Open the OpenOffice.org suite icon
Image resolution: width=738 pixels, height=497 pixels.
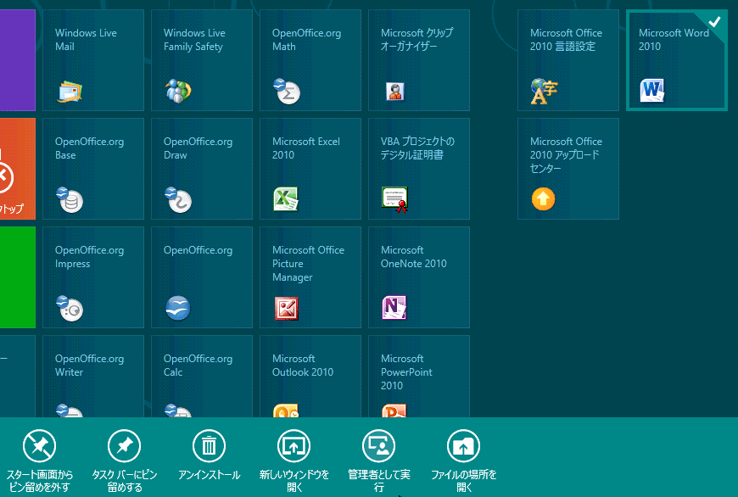click(x=178, y=308)
